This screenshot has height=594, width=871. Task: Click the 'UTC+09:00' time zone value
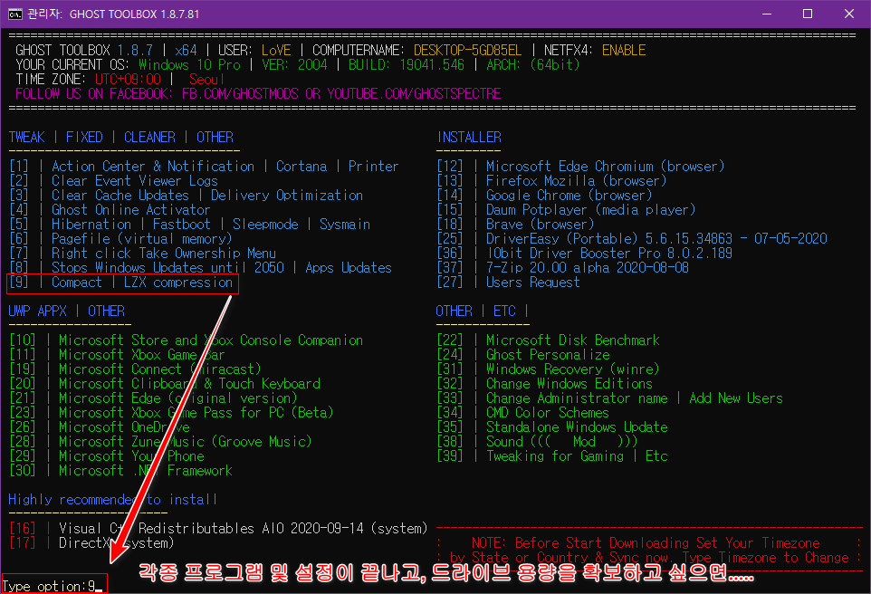[x=128, y=79]
